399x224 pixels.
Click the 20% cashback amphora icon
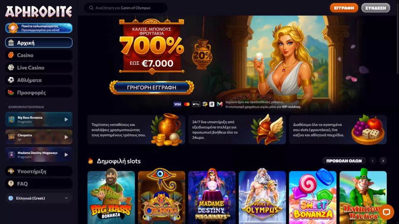click(202, 55)
